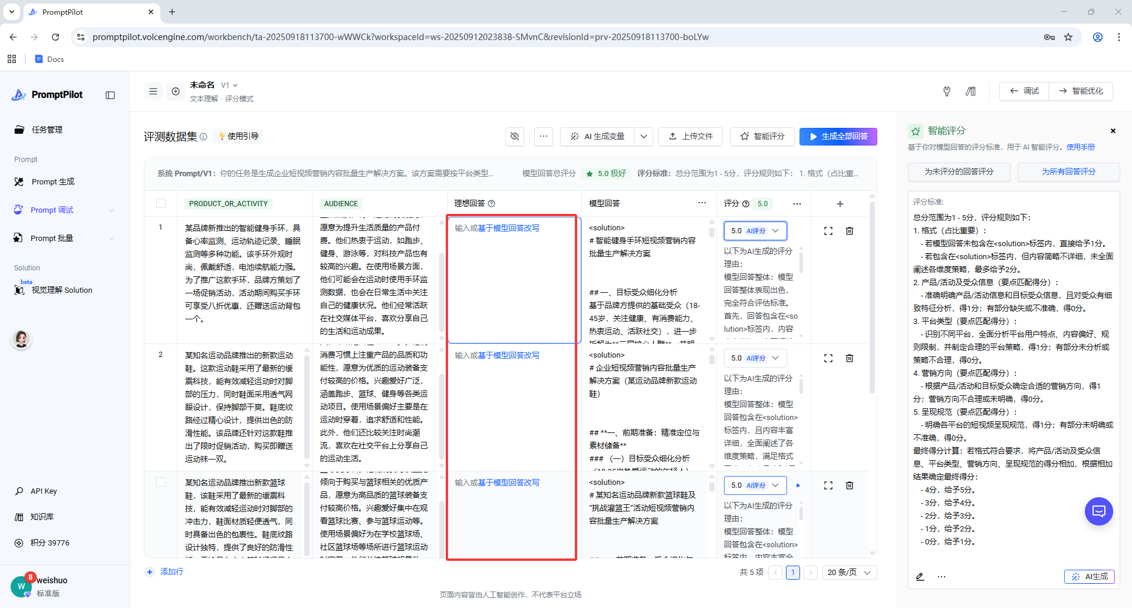
Task: Check the third row checkbox
Action: click(x=161, y=482)
